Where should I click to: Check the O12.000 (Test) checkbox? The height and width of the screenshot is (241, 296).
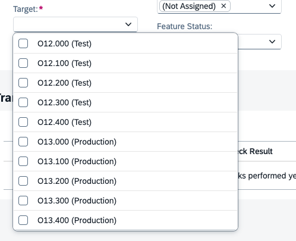coord(23,43)
